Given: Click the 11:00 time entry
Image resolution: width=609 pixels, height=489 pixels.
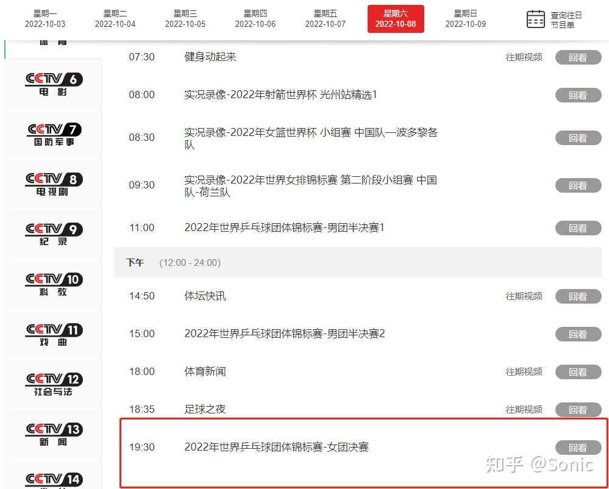Looking at the screenshot, I should click(142, 227).
